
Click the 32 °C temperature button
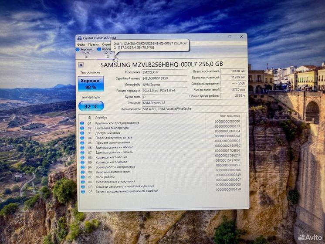click(x=91, y=106)
